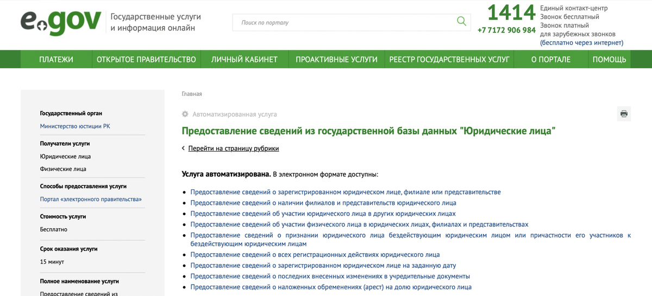Click the bold text Услуга автоматизирована

(x=226, y=174)
